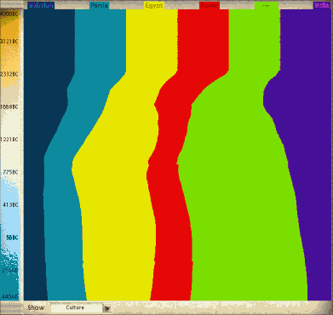Choose the Rome legend label
This screenshot has height=315, width=333.
[210, 5]
